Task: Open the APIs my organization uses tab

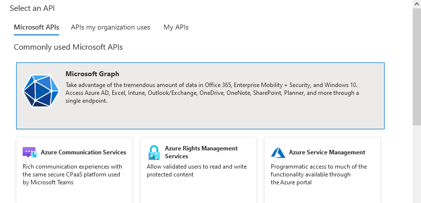Action: [110, 28]
